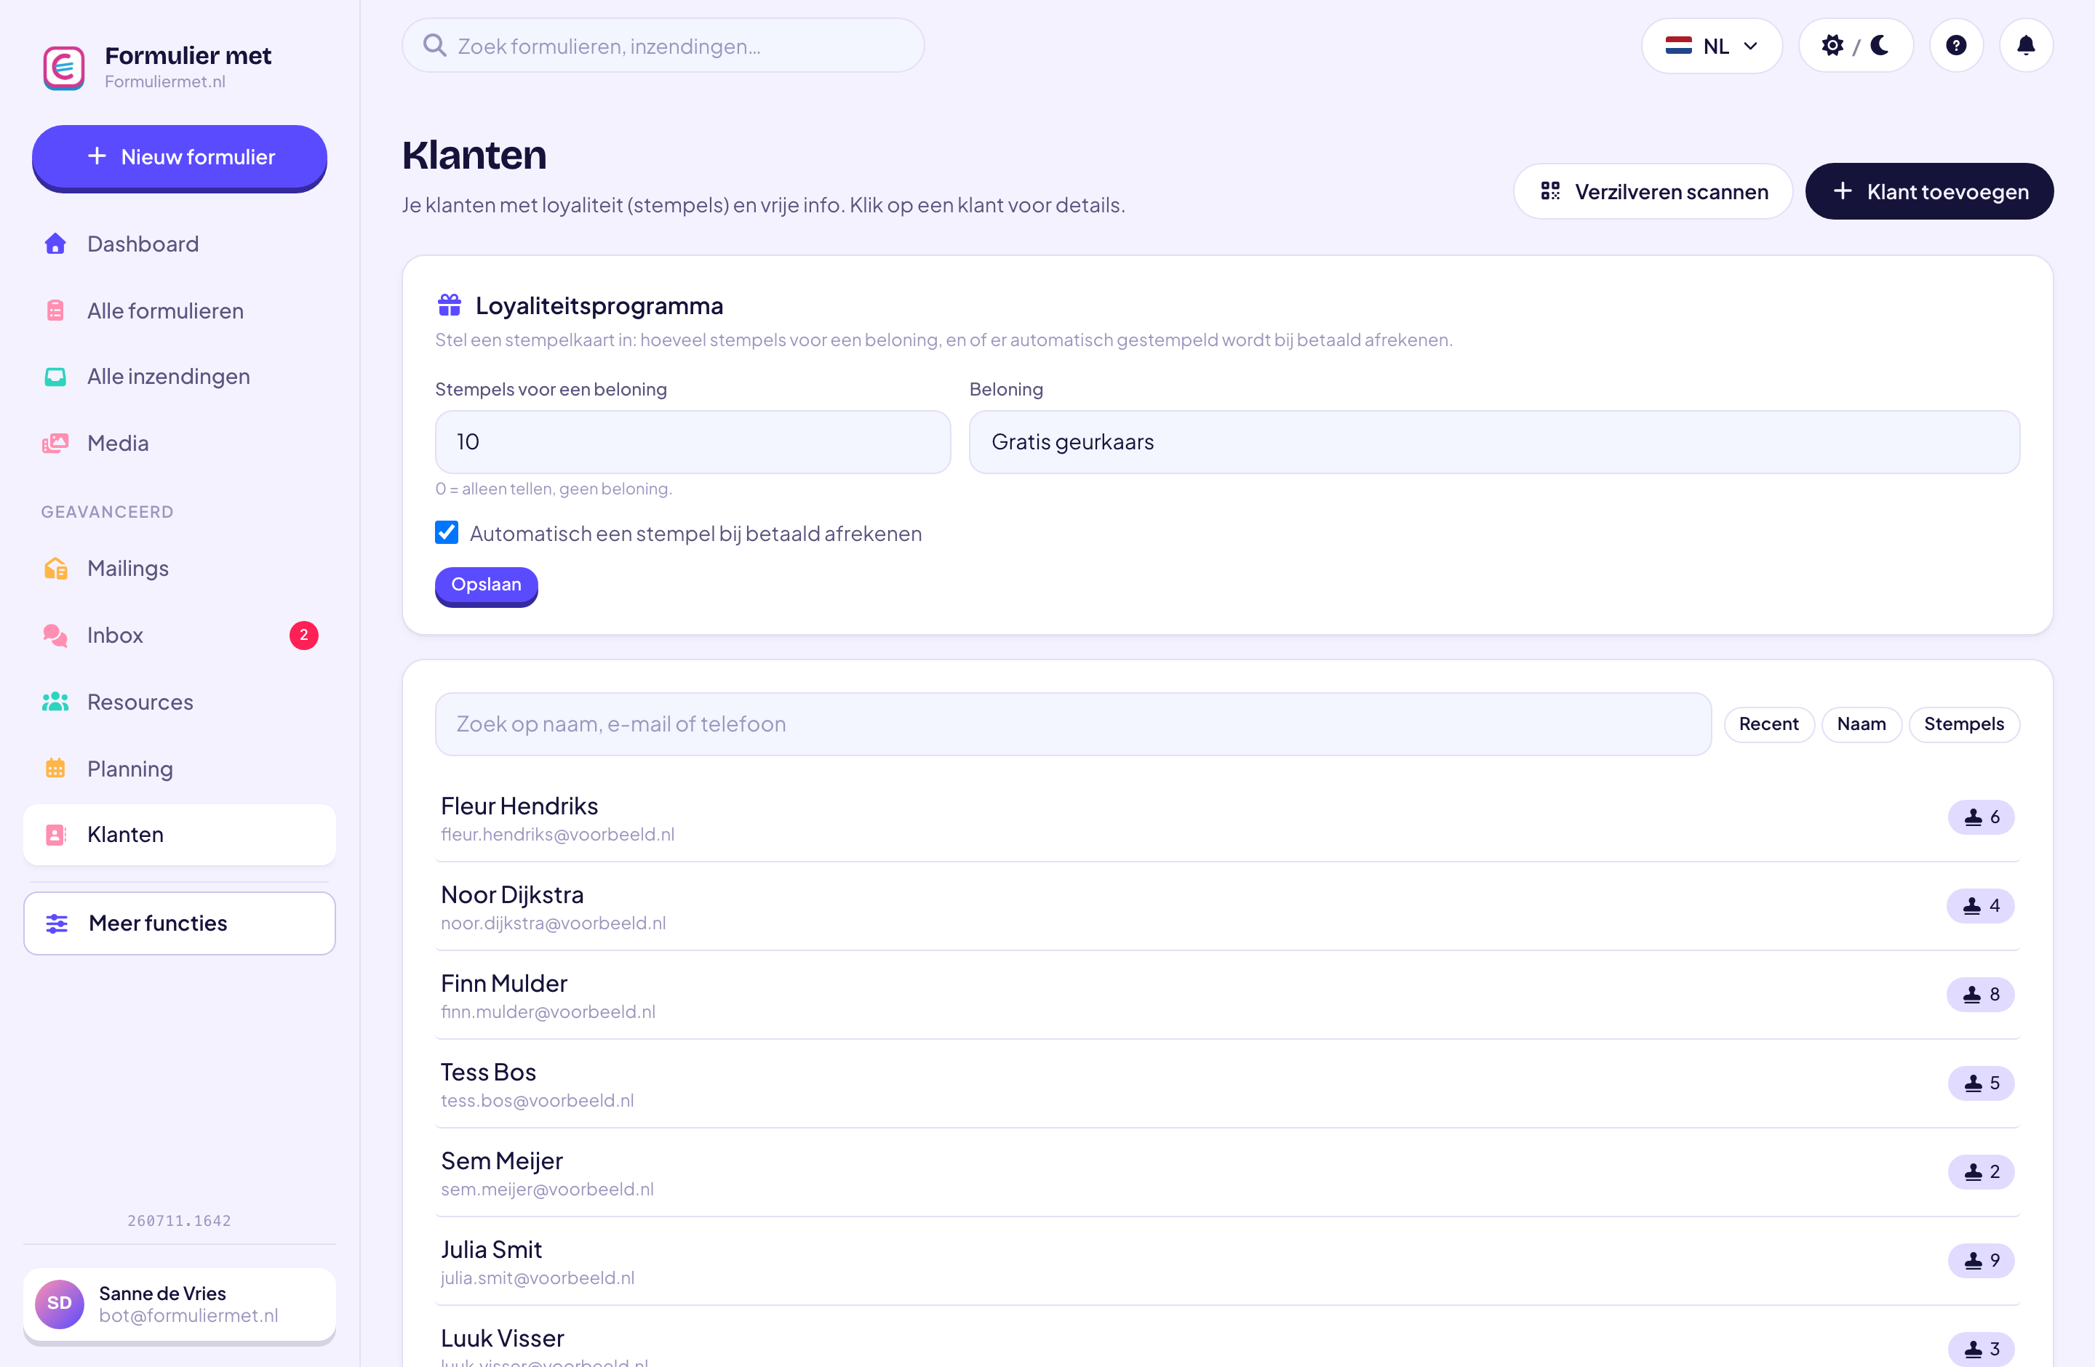
Task: Click the Opslaan button
Action: pyautogui.click(x=486, y=585)
